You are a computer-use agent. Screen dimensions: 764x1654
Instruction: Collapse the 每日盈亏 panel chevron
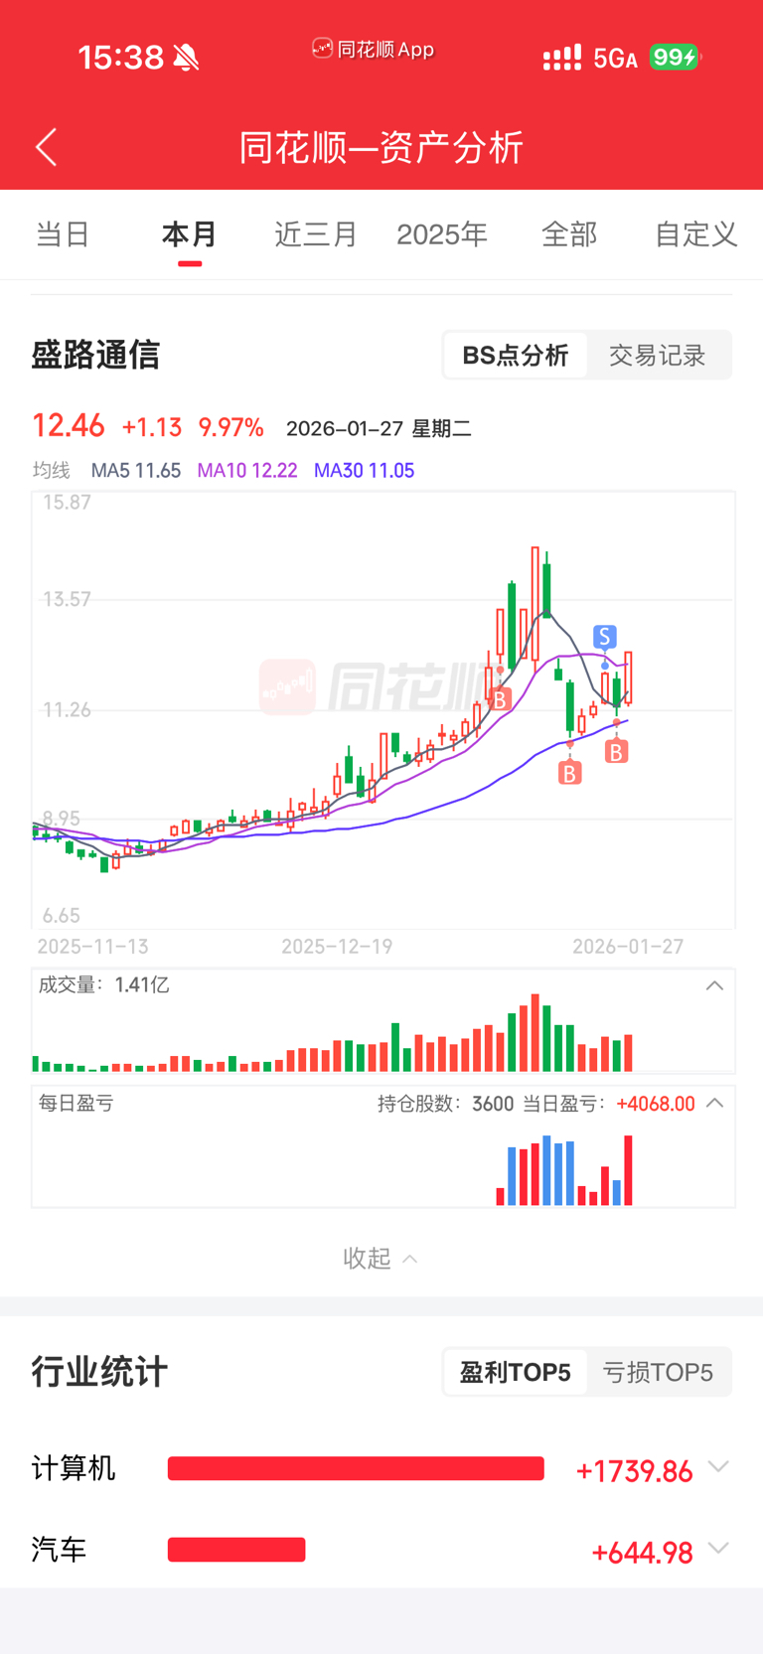tap(714, 1103)
